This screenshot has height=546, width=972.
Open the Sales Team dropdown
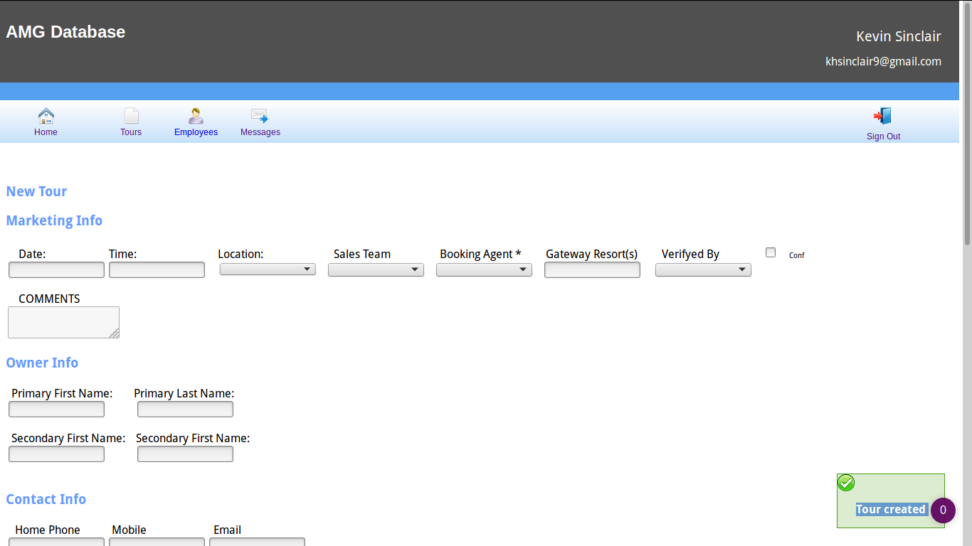tap(376, 270)
